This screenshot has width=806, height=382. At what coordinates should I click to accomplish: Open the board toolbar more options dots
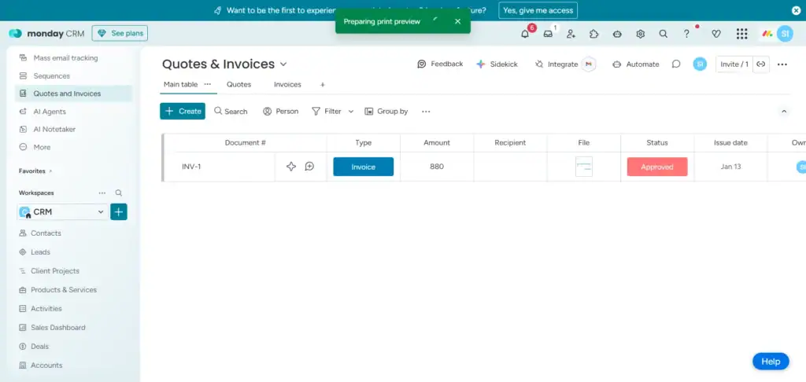(x=426, y=112)
